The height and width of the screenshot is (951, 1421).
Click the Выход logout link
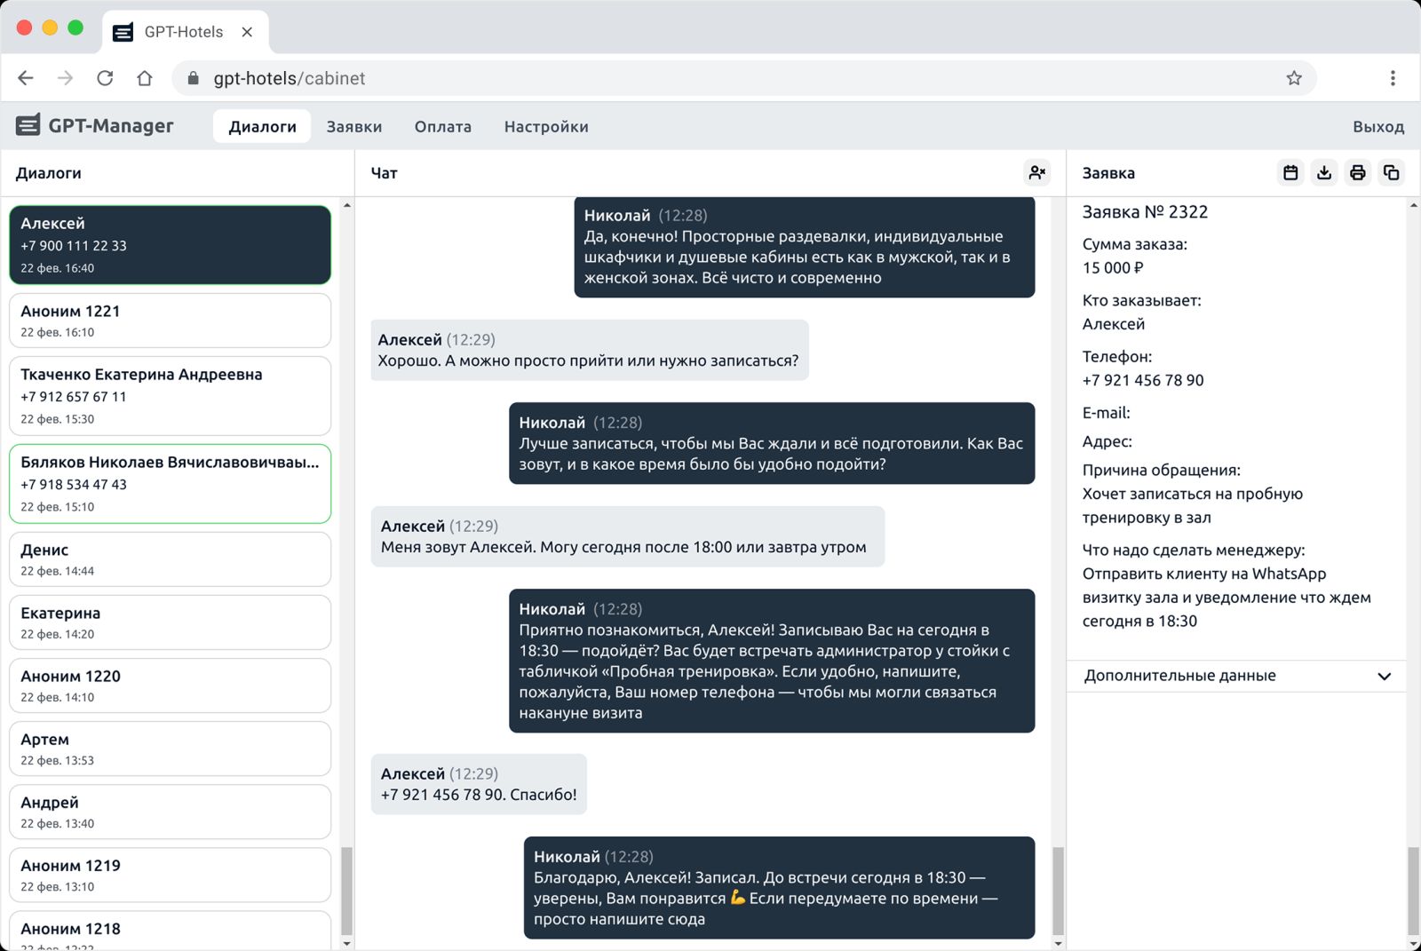1377,127
